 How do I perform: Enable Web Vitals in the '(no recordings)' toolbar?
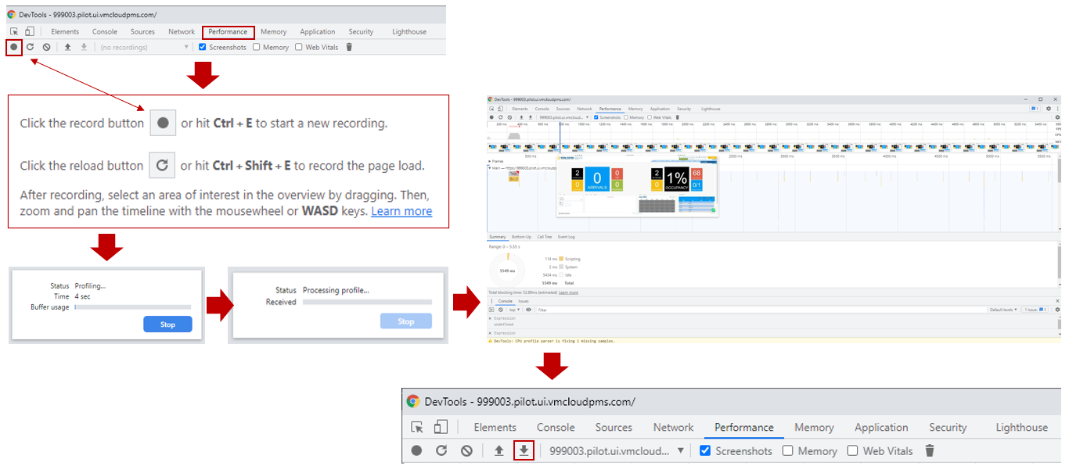pyautogui.click(x=299, y=47)
